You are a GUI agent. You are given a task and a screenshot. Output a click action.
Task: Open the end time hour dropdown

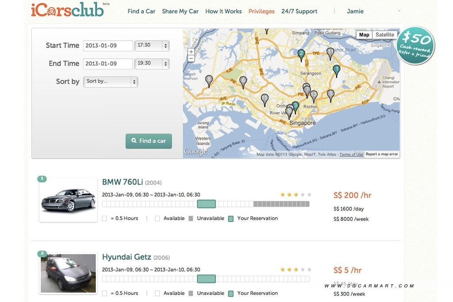tap(152, 64)
